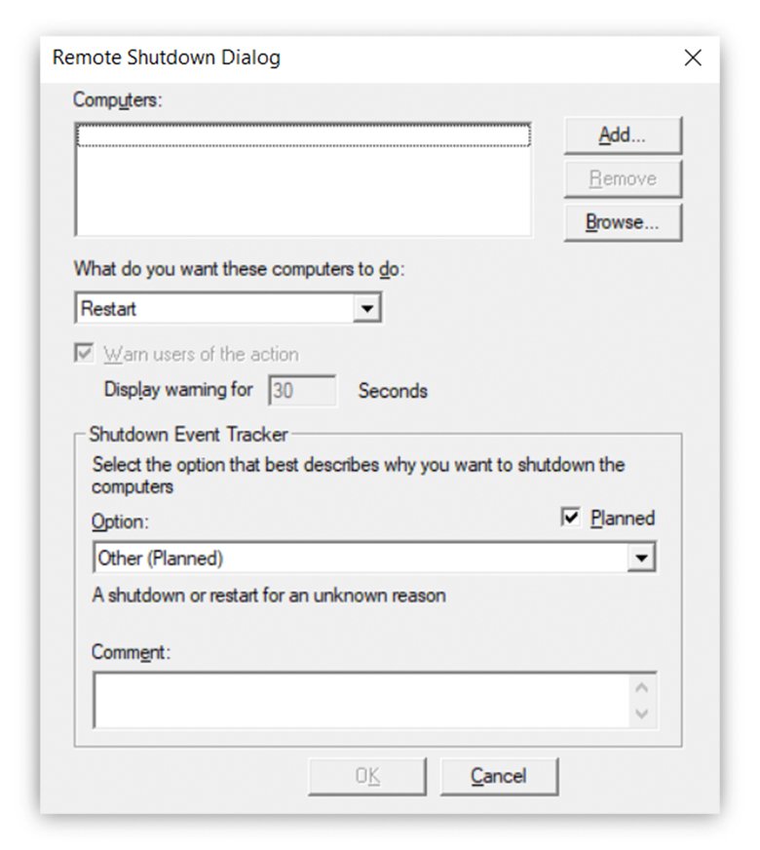This screenshot has width=760, height=850.
Task: Uncheck the Planned checkbox
Action: [571, 518]
